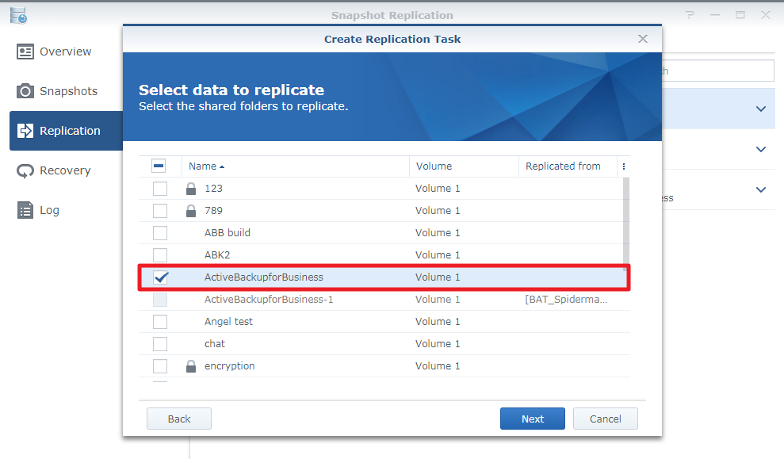The height and width of the screenshot is (459, 784).
Task: Click the Recovery icon in sidebar
Action: tap(25, 170)
